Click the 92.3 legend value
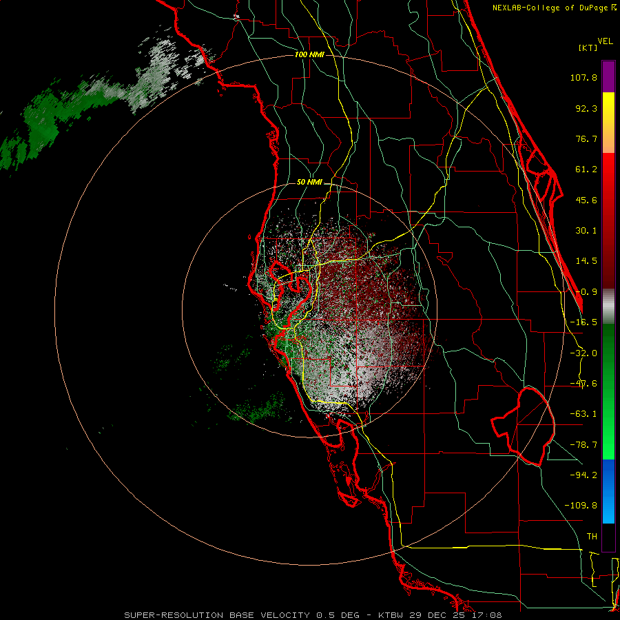Viewport: 620px width, 620px height. click(586, 108)
